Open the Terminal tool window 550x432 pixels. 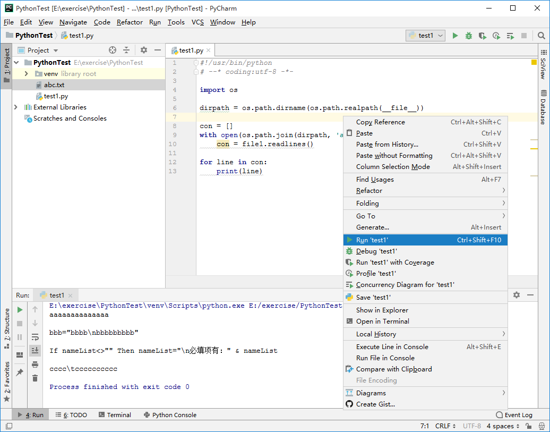pos(115,415)
